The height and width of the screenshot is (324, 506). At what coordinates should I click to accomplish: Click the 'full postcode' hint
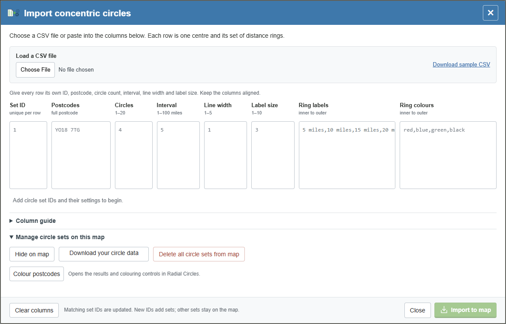[x=65, y=113]
